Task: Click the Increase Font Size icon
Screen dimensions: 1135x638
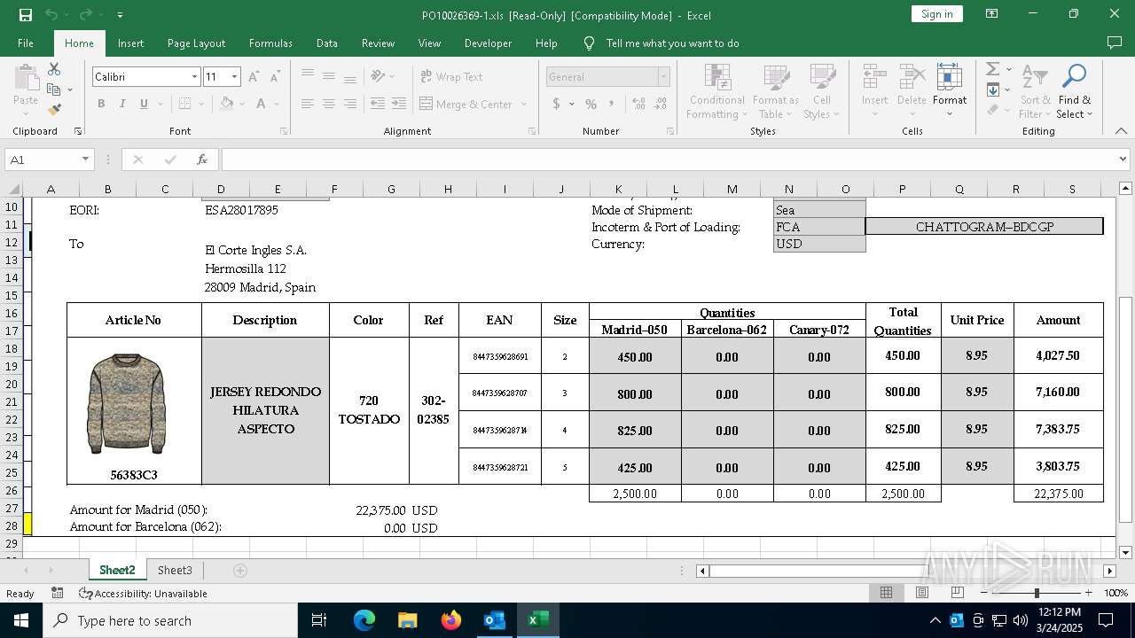Action: point(254,77)
